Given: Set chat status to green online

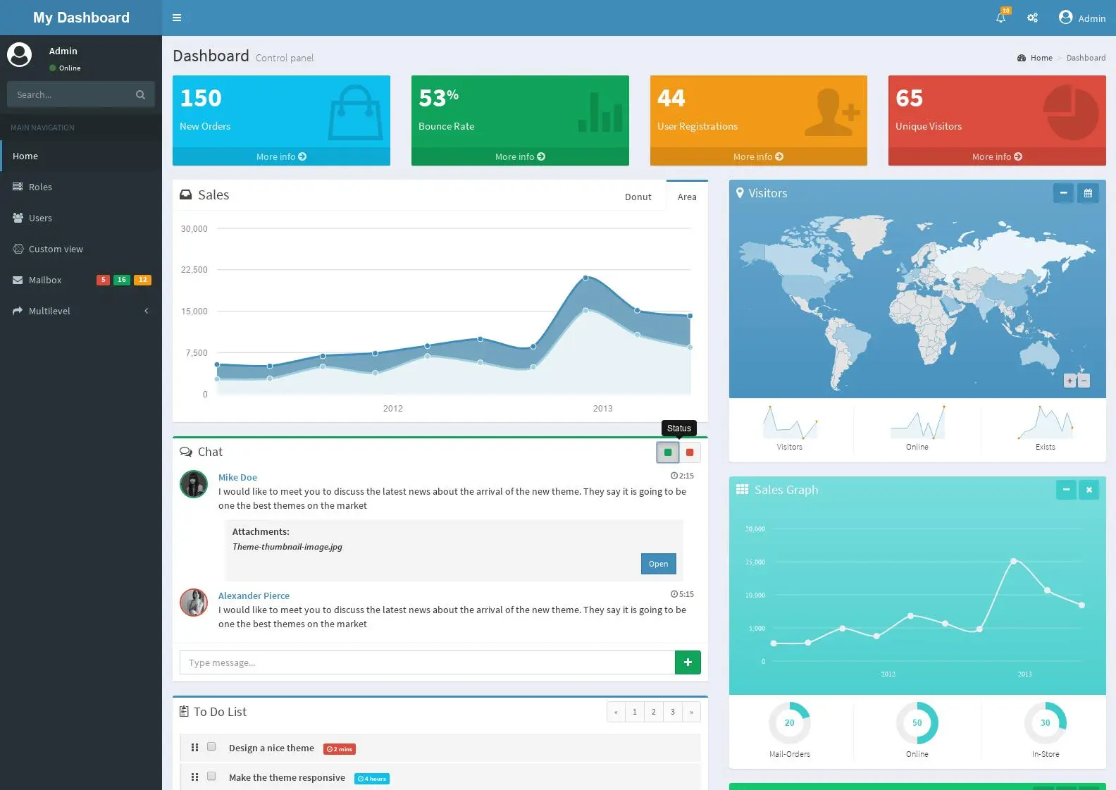Looking at the screenshot, I should [x=668, y=452].
